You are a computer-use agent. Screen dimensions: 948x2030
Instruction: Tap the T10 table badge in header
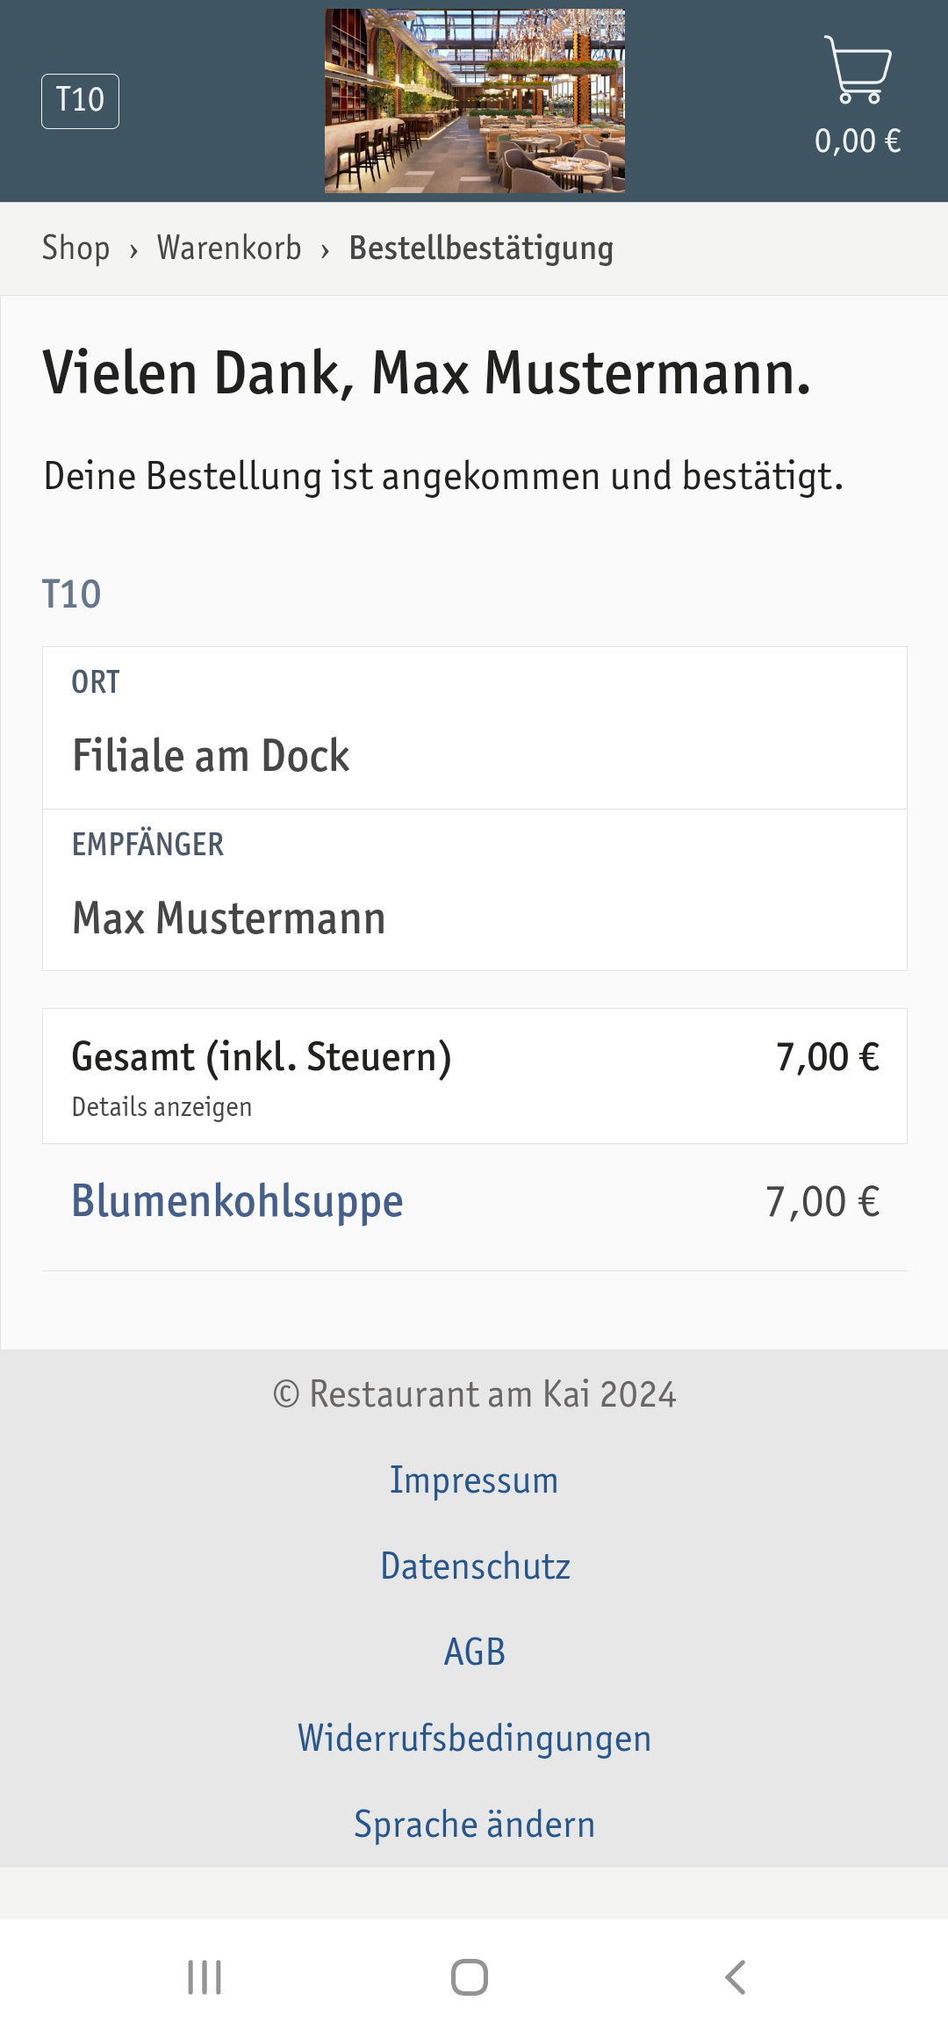(80, 101)
